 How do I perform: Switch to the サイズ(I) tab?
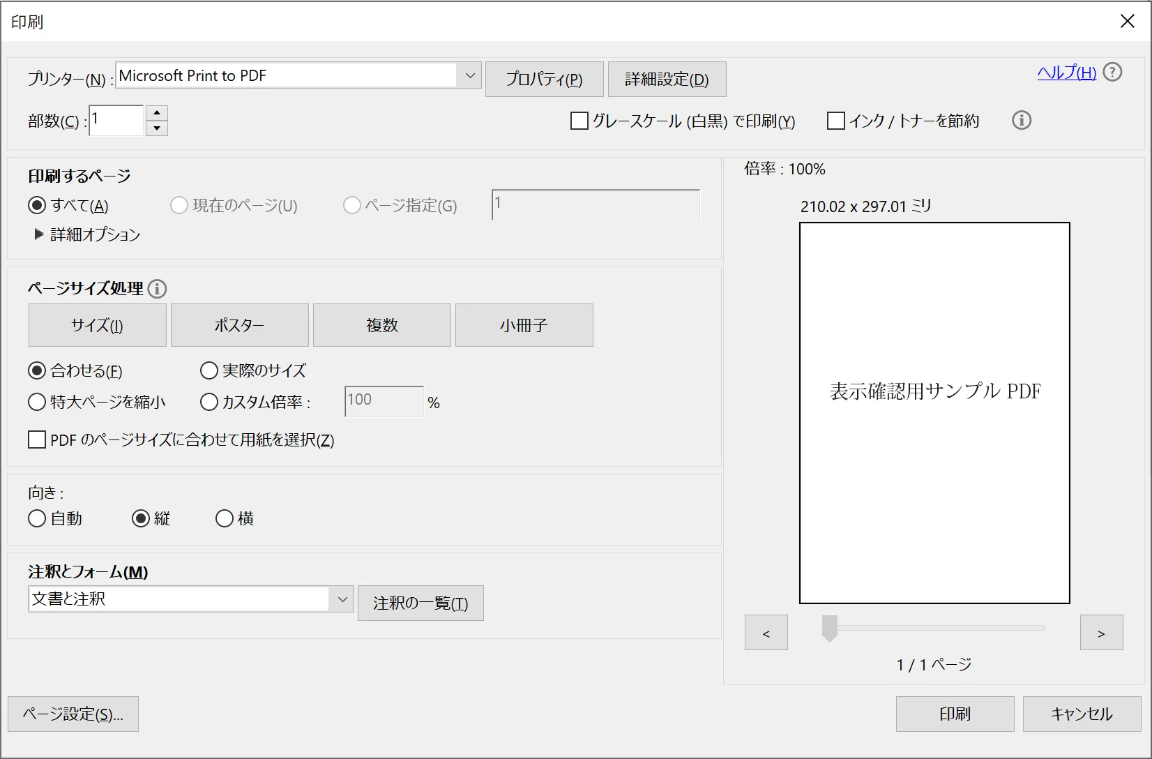click(98, 325)
